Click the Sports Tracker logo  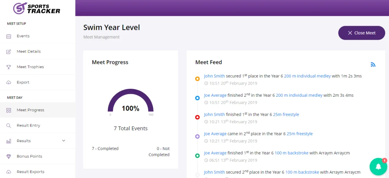(37, 8)
